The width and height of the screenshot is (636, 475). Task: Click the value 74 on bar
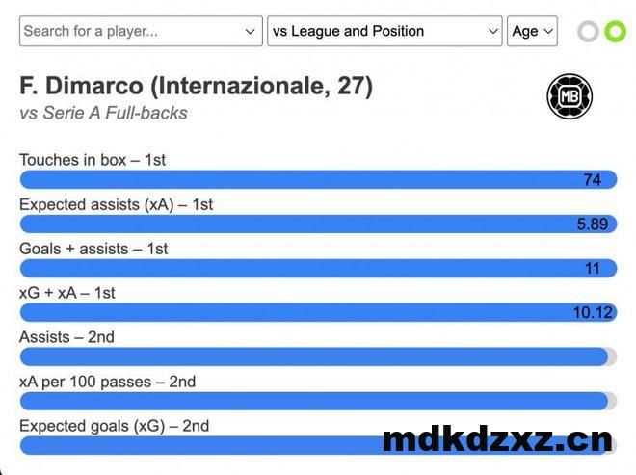point(593,180)
